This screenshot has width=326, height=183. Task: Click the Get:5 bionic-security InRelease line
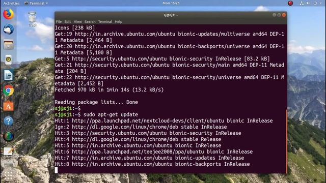pos(162,59)
